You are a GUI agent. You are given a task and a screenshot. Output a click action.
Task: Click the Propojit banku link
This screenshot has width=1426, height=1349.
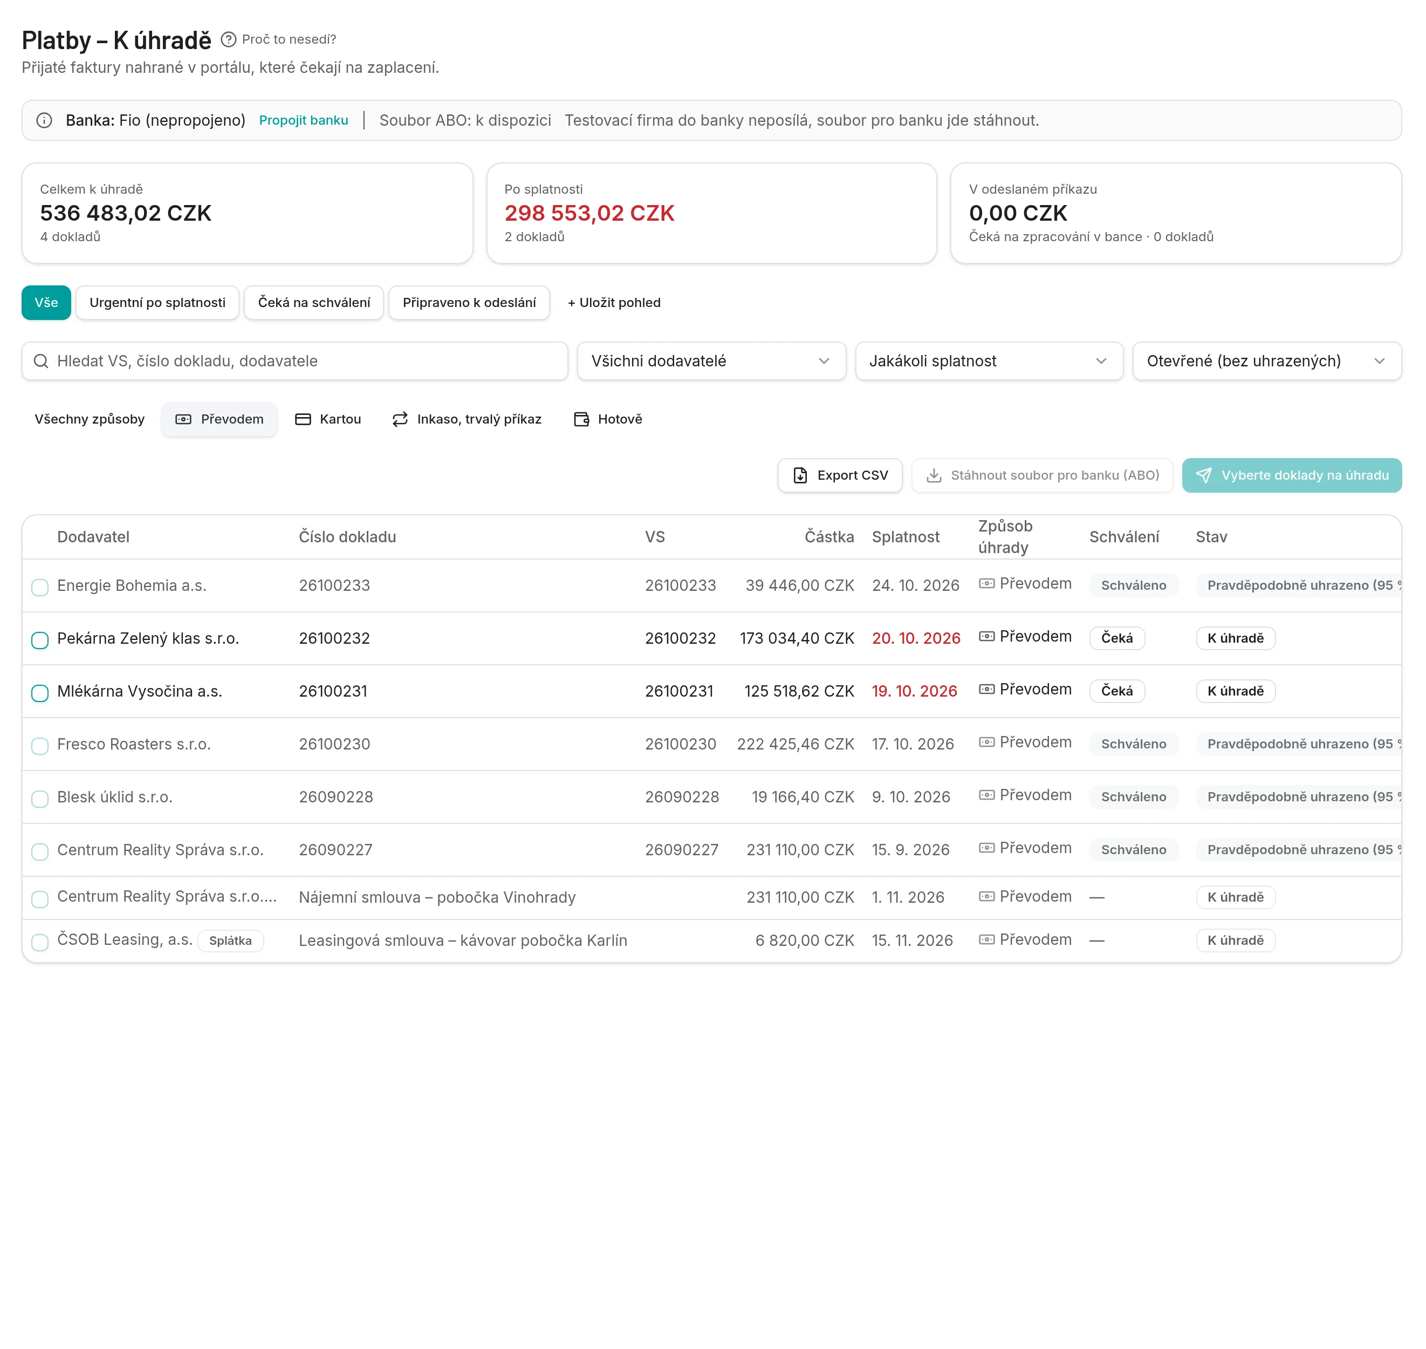(303, 120)
